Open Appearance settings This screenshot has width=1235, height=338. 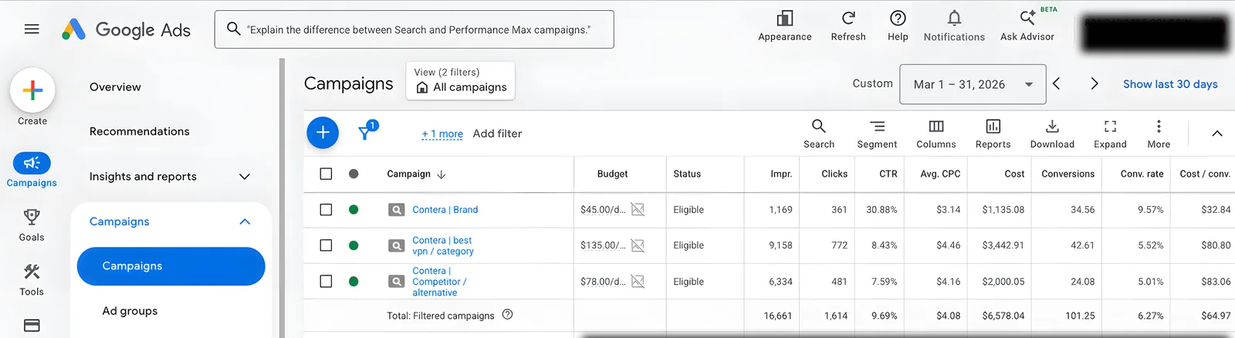coord(785,25)
